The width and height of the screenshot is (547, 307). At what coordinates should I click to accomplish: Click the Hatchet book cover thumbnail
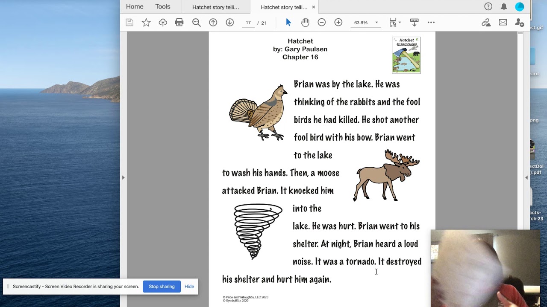[x=406, y=55]
